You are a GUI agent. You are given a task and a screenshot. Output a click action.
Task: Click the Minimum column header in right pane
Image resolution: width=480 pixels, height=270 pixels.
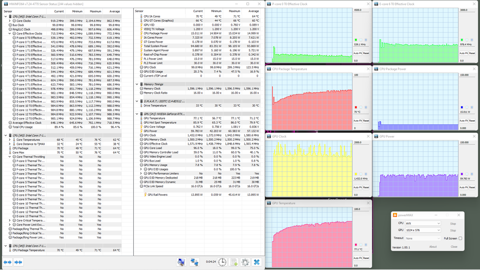(213, 11)
